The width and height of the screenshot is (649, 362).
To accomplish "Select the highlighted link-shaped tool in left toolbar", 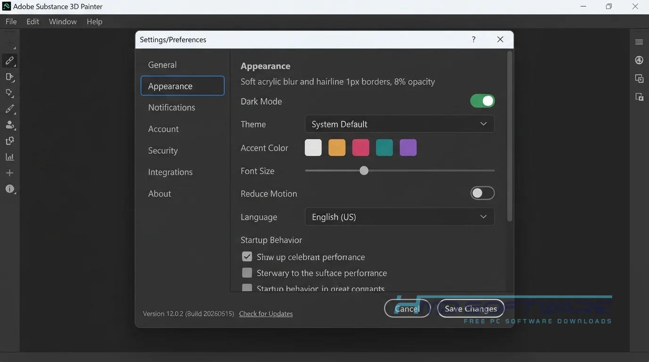I will [x=9, y=61].
